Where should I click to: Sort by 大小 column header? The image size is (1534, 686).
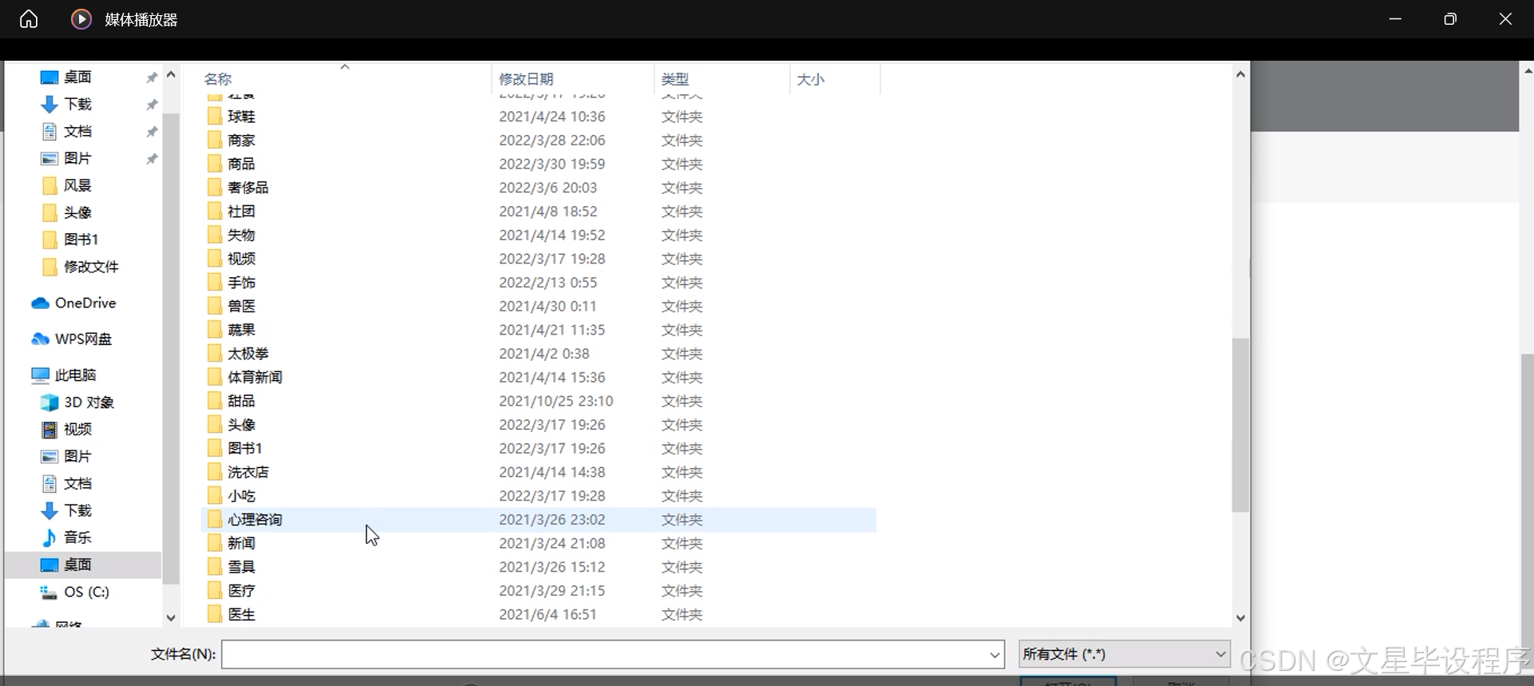tap(810, 79)
